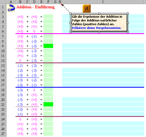Click equals sign in row 24
The width and height of the screenshot is (146, 137).
41,119
